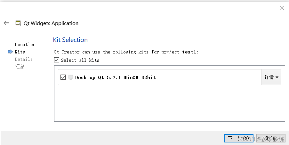
Task: Click the Select all kits label text
Action: point(80,60)
